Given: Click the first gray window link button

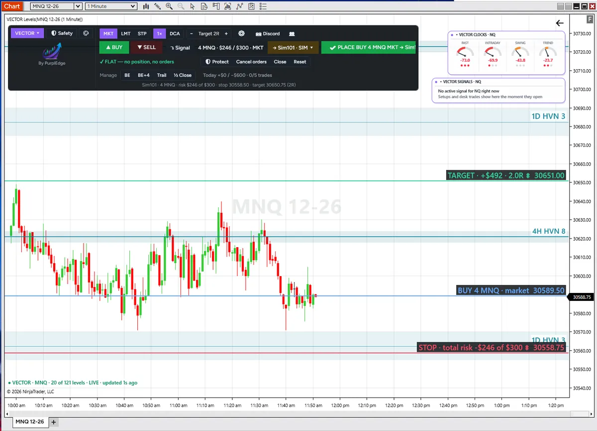Looking at the screenshot, I should (561, 6).
